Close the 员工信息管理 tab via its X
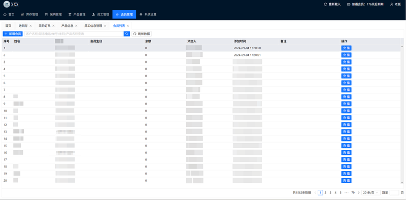The width and height of the screenshot is (406, 200). (105, 26)
